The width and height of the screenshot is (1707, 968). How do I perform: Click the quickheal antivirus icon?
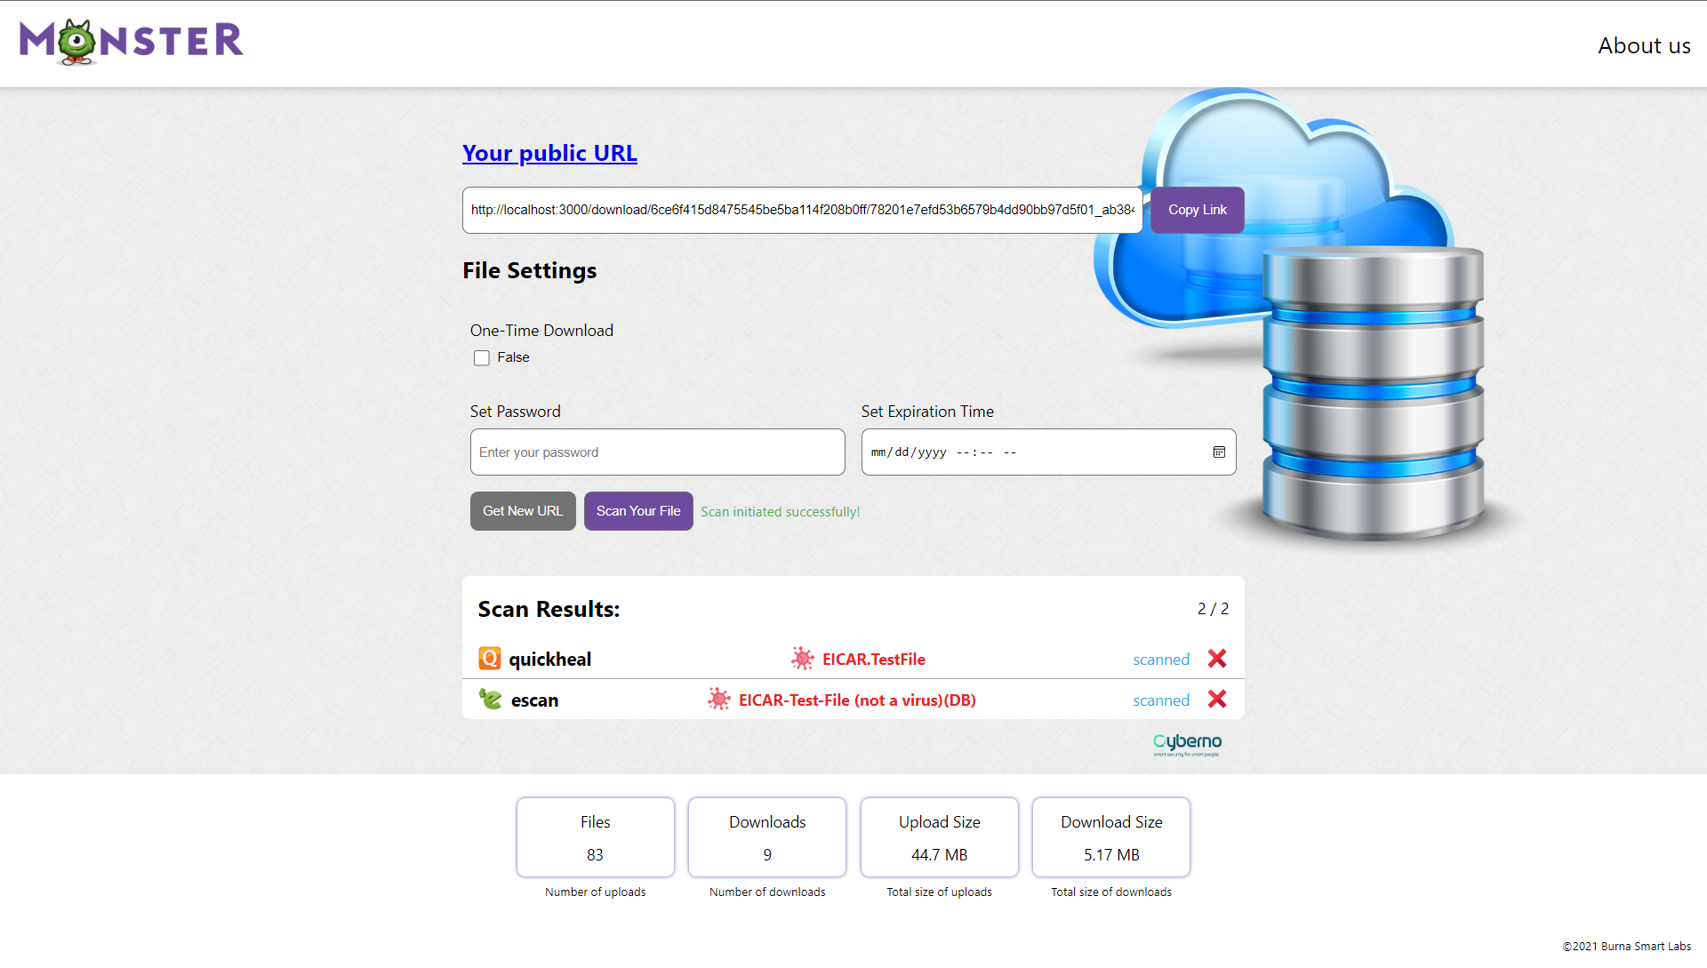(490, 659)
